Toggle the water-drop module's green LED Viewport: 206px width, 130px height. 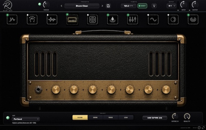pos(108,15)
